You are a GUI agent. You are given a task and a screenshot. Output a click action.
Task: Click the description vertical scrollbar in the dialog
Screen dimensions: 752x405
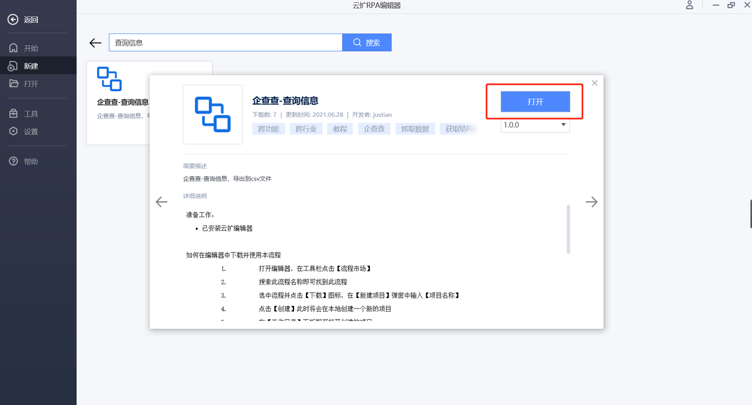(x=568, y=230)
